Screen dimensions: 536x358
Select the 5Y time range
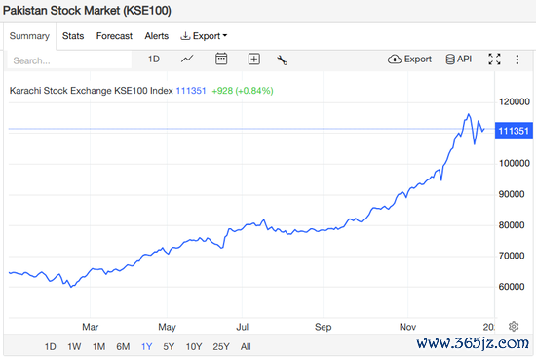[x=169, y=346]
